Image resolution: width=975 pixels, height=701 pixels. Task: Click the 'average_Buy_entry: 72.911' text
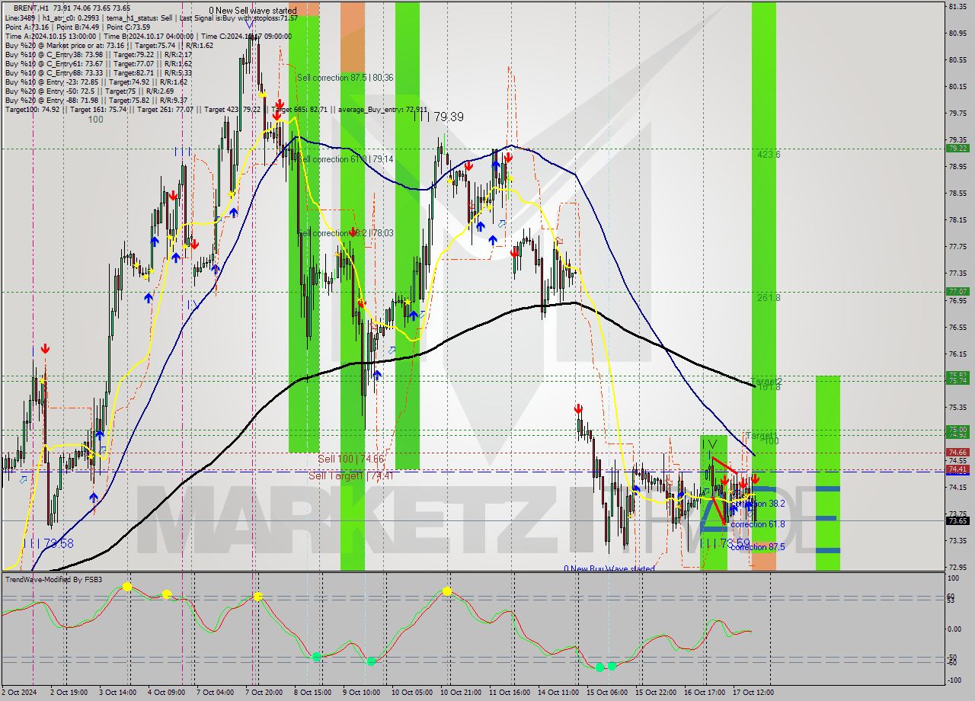[x=382, y=109]
